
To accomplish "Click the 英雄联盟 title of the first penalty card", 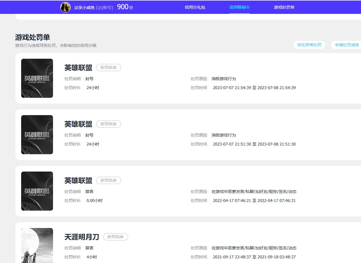I will pyautogui.click(x=79, y=67).
